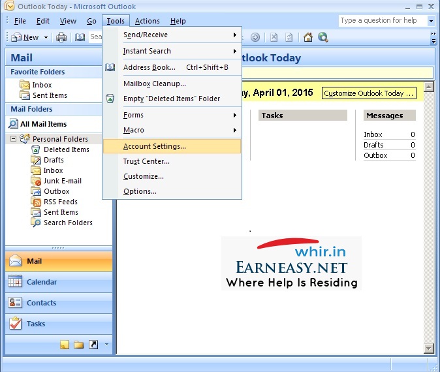Click the Home toolbar icon
The width and height of the screenshot is (440, 372).
pyautogui.click(x=308, y=37)
